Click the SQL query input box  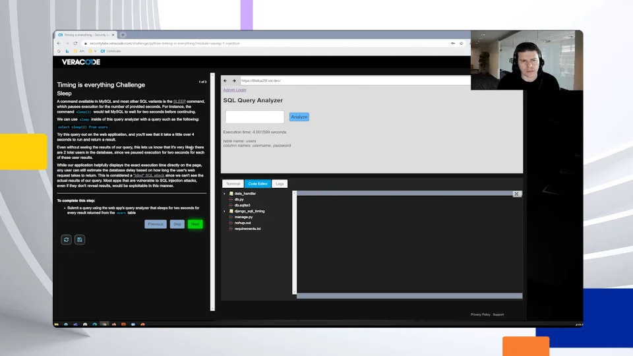pyautogui.click(x=255, y=117)
